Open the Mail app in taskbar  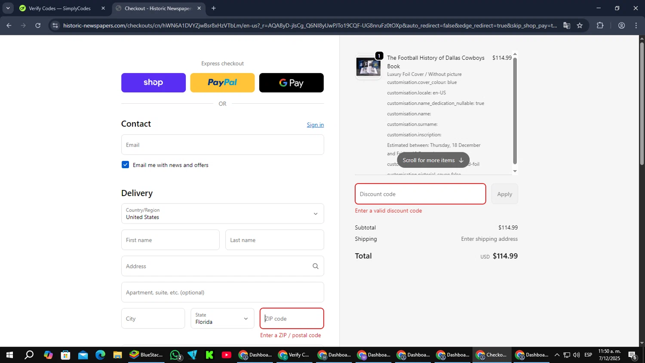pos(83,355)
